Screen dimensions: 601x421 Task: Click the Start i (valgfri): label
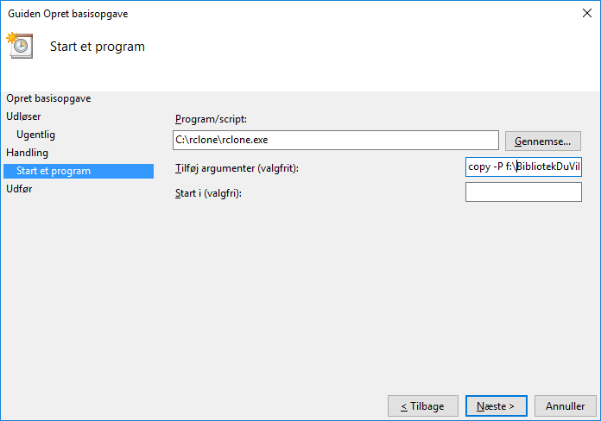click(208, 193)
